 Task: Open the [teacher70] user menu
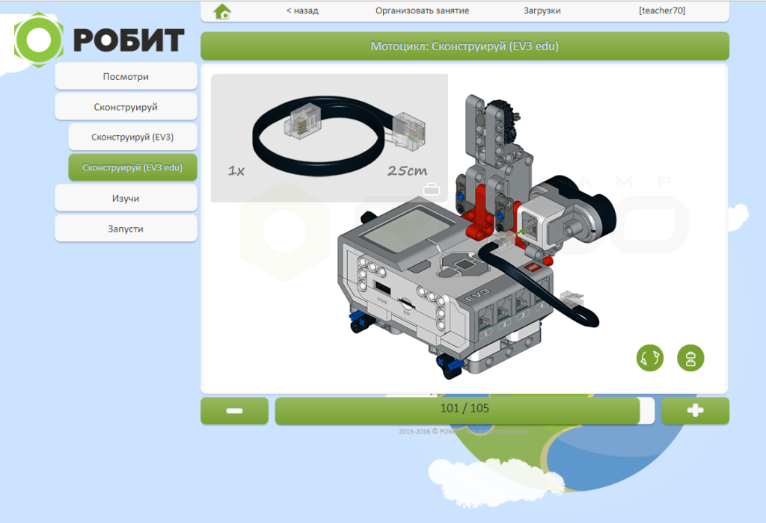pyautogui.click(x=662, y=10)
